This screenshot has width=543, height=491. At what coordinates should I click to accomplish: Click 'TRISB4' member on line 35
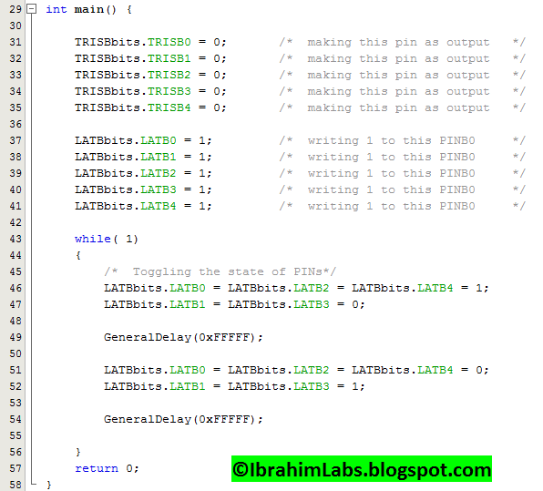point(169,107)
